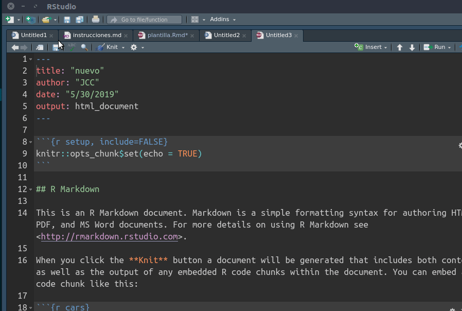This screenshot has width=462, height=311.
Task: Go to the previous chunk with up arrow
Action: [400, 47]
